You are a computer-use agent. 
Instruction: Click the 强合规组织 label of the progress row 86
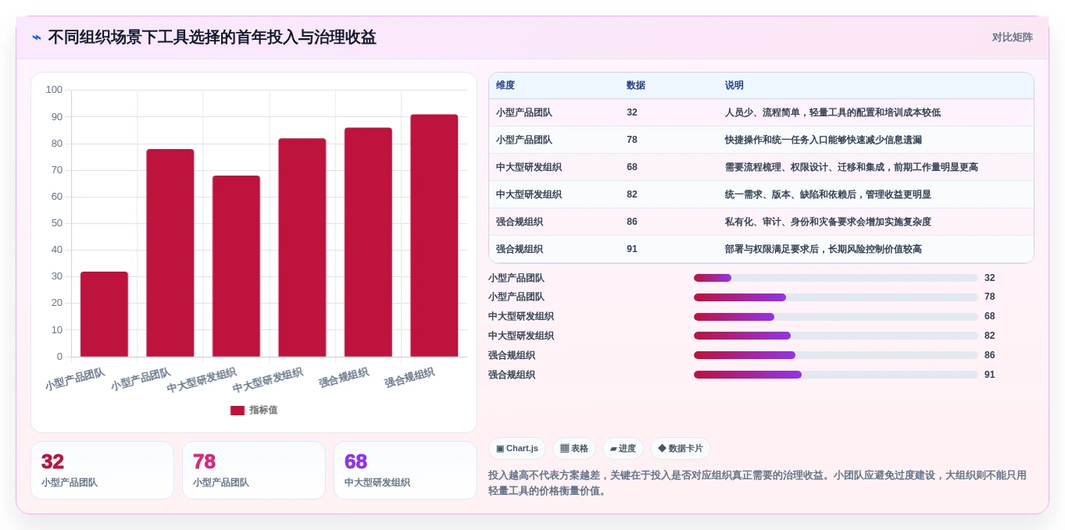[x=512, y=355]
